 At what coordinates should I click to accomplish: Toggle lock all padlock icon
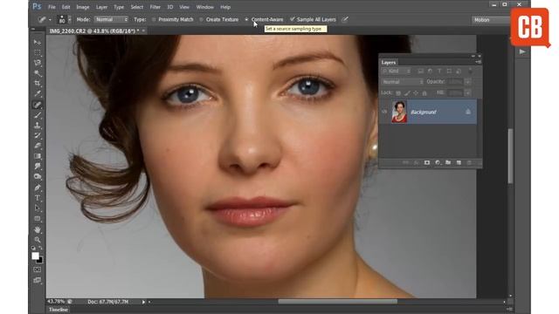click(x=424, y=93)
